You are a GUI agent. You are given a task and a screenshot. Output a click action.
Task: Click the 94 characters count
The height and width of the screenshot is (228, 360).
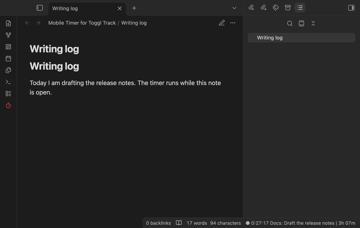pos(226,223)
